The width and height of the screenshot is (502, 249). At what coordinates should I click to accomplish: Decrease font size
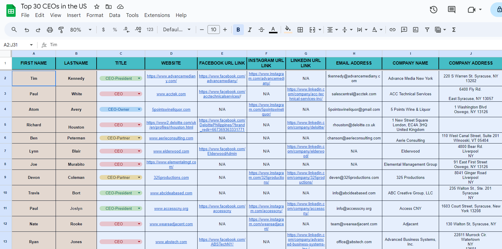[202, 30]
